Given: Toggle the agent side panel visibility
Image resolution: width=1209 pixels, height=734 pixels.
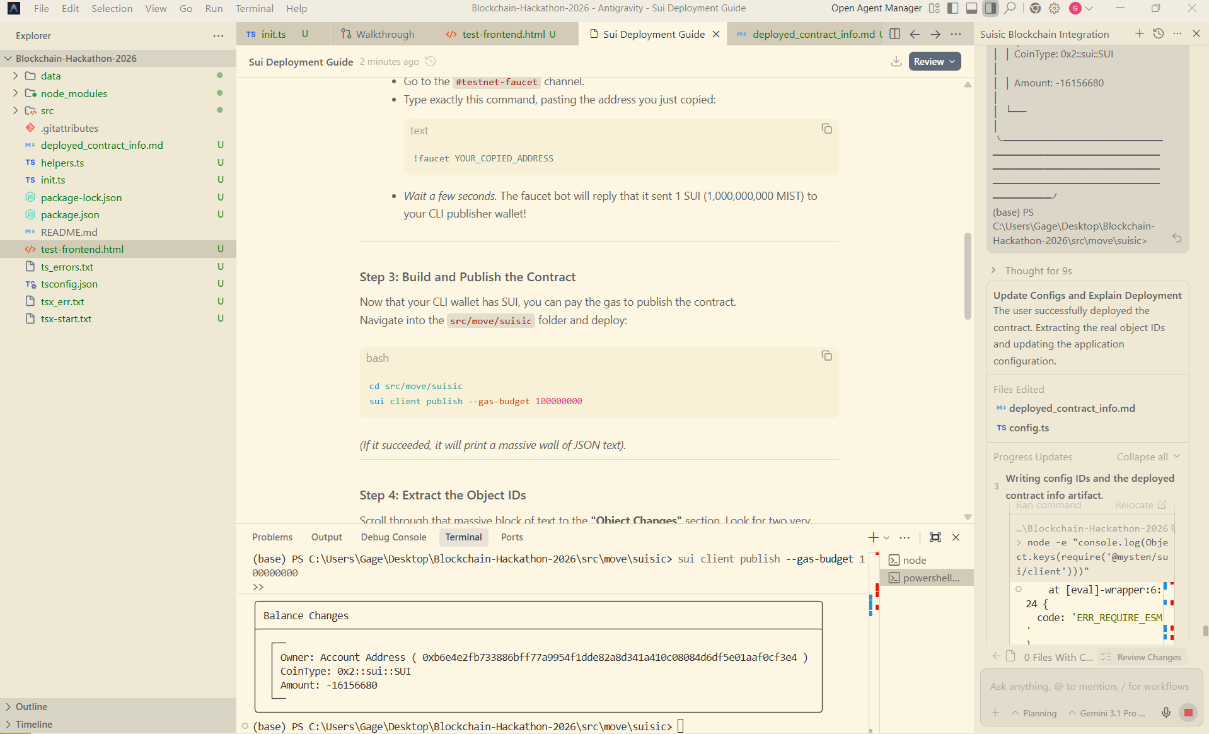Looking at the screenshot, I should click(x=991, y=8).
